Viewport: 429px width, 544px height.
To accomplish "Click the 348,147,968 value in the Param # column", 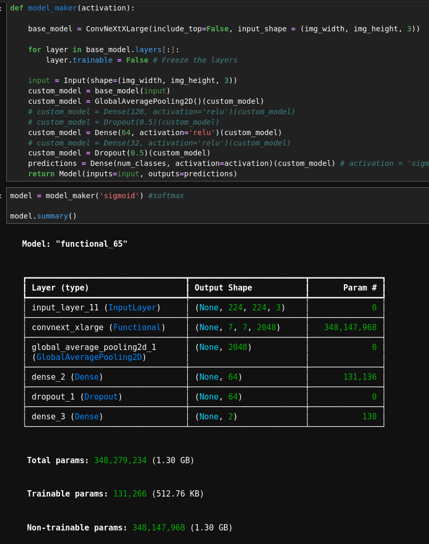I will (x=350, y=327).
